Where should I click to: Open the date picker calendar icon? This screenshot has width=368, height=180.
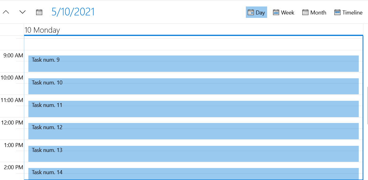pyautogui.click(x=39, y=12)
